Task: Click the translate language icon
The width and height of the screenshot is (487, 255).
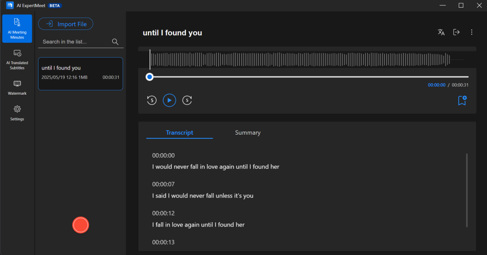Action: coord(441,32)
